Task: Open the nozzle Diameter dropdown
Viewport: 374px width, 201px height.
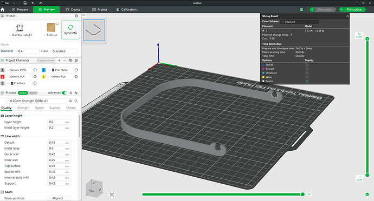Action: [27, 51]
